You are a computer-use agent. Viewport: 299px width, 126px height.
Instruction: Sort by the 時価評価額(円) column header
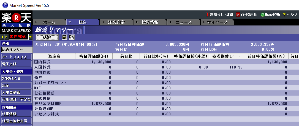pyautogui.click(x=94, y=56)
